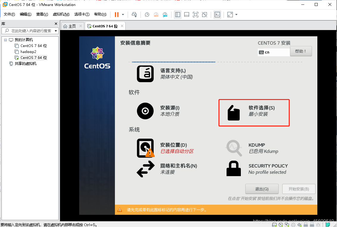Open KDUMP settings
337x227 pixels.
click(x=252, y=148)
